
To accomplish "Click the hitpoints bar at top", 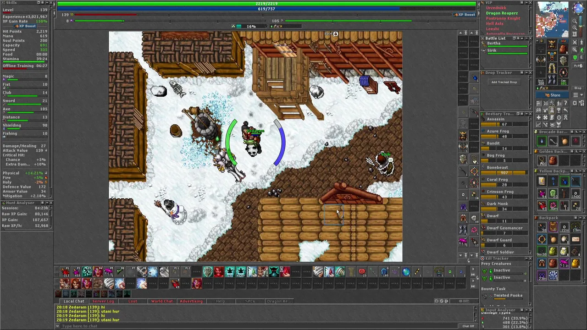I will [x=266, y=4].
